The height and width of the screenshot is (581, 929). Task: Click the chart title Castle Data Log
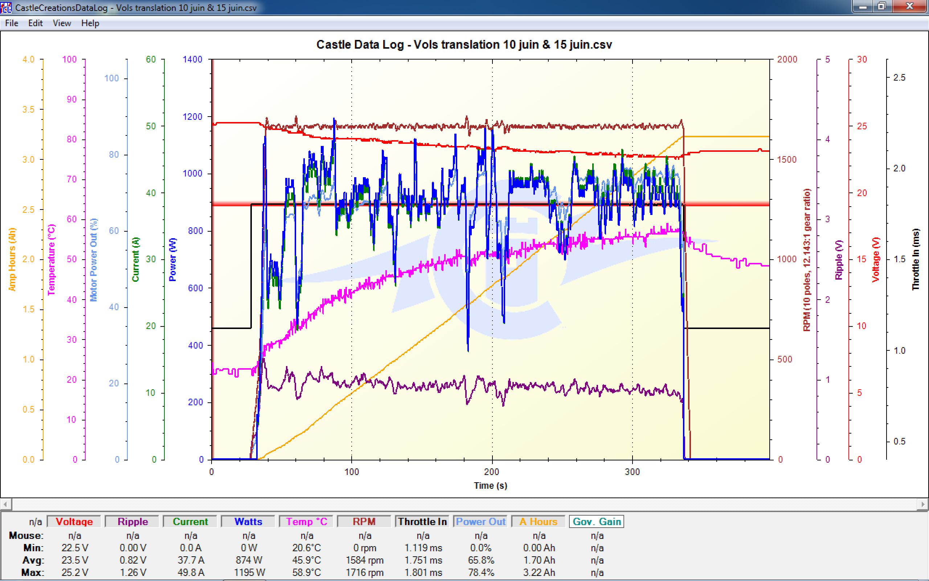click(x=464, y=45)
